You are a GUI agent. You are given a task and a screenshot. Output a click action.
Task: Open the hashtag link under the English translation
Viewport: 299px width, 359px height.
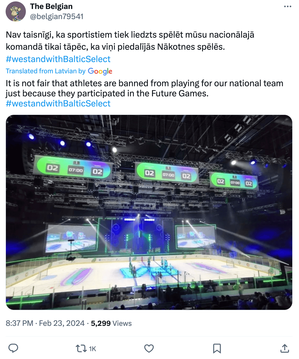click(58, 103)
